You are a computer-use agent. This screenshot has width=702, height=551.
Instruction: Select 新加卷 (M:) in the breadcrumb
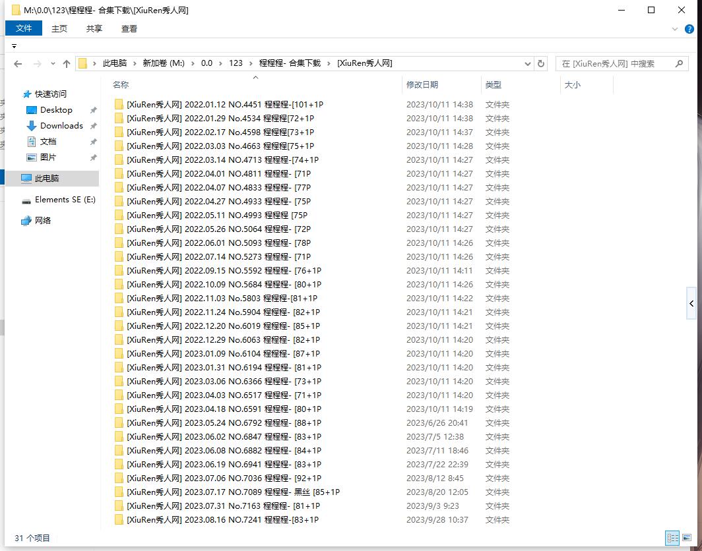164,63
